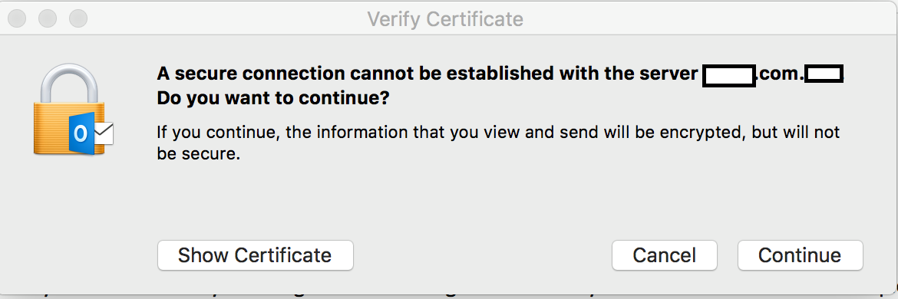Click the ".com" part of the server address
The width and height of the screenshot is (898, 299).
coord(780,74)
